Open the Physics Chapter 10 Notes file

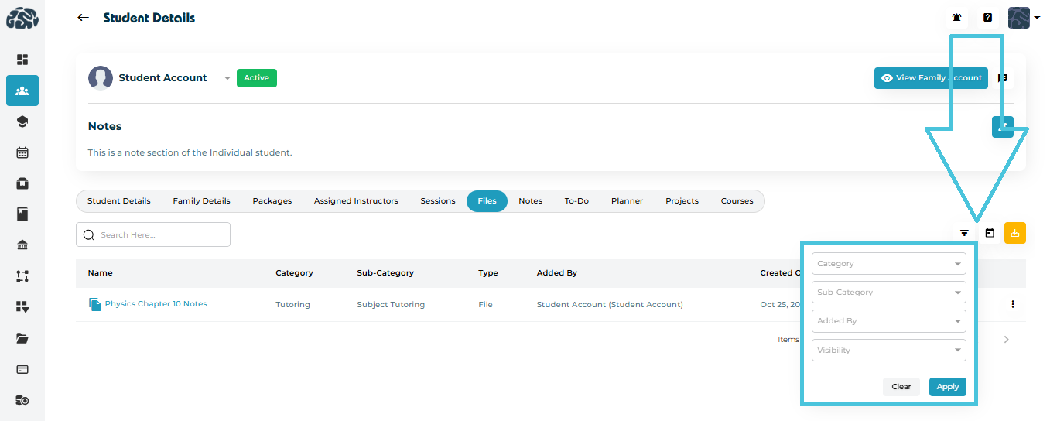(x=156, y=304)
